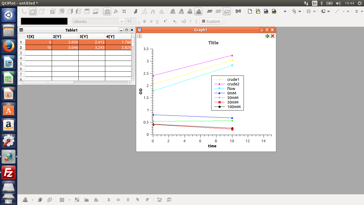This screenshot has width=364, height=205.
Task: Insert superscript formatting
Action: 165,21
